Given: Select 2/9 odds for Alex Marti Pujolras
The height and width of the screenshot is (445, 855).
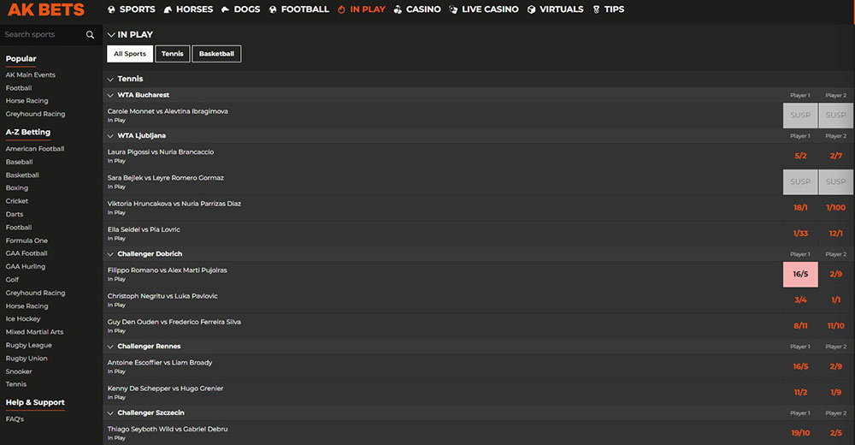Looking at the screenshot, I should tap(835, 274).
